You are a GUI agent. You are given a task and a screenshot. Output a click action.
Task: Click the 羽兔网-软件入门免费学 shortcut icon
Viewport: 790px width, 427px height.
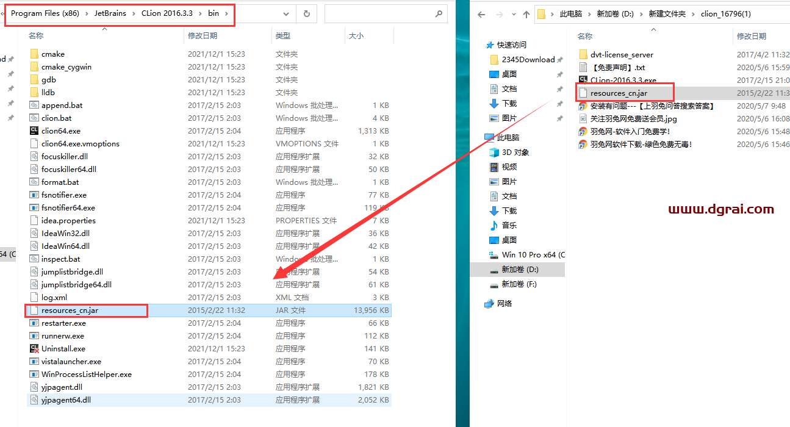click(584, 131)
